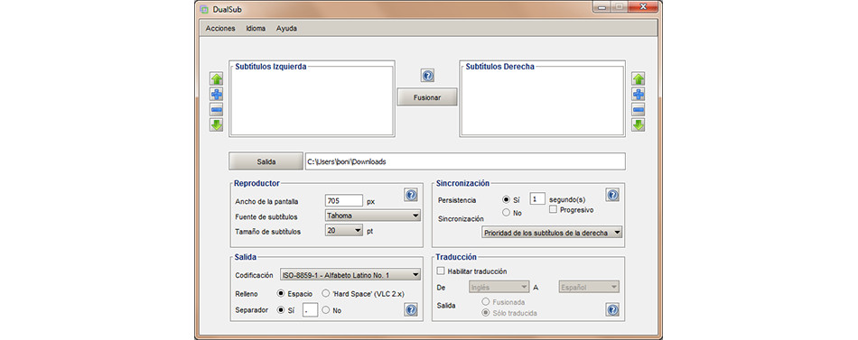The image size is (858, 340).
Task: Remove right subtitle with minus icon
Action: click(638, 109)
